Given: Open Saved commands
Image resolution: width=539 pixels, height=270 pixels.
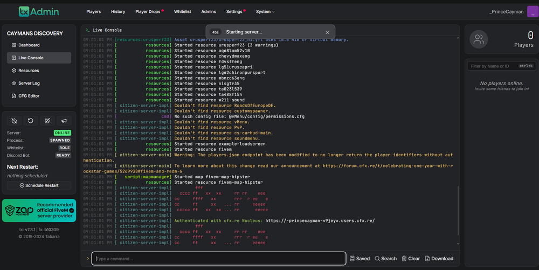Looking at the screenshot, I should pyautogui.click(x=360, y=259).
